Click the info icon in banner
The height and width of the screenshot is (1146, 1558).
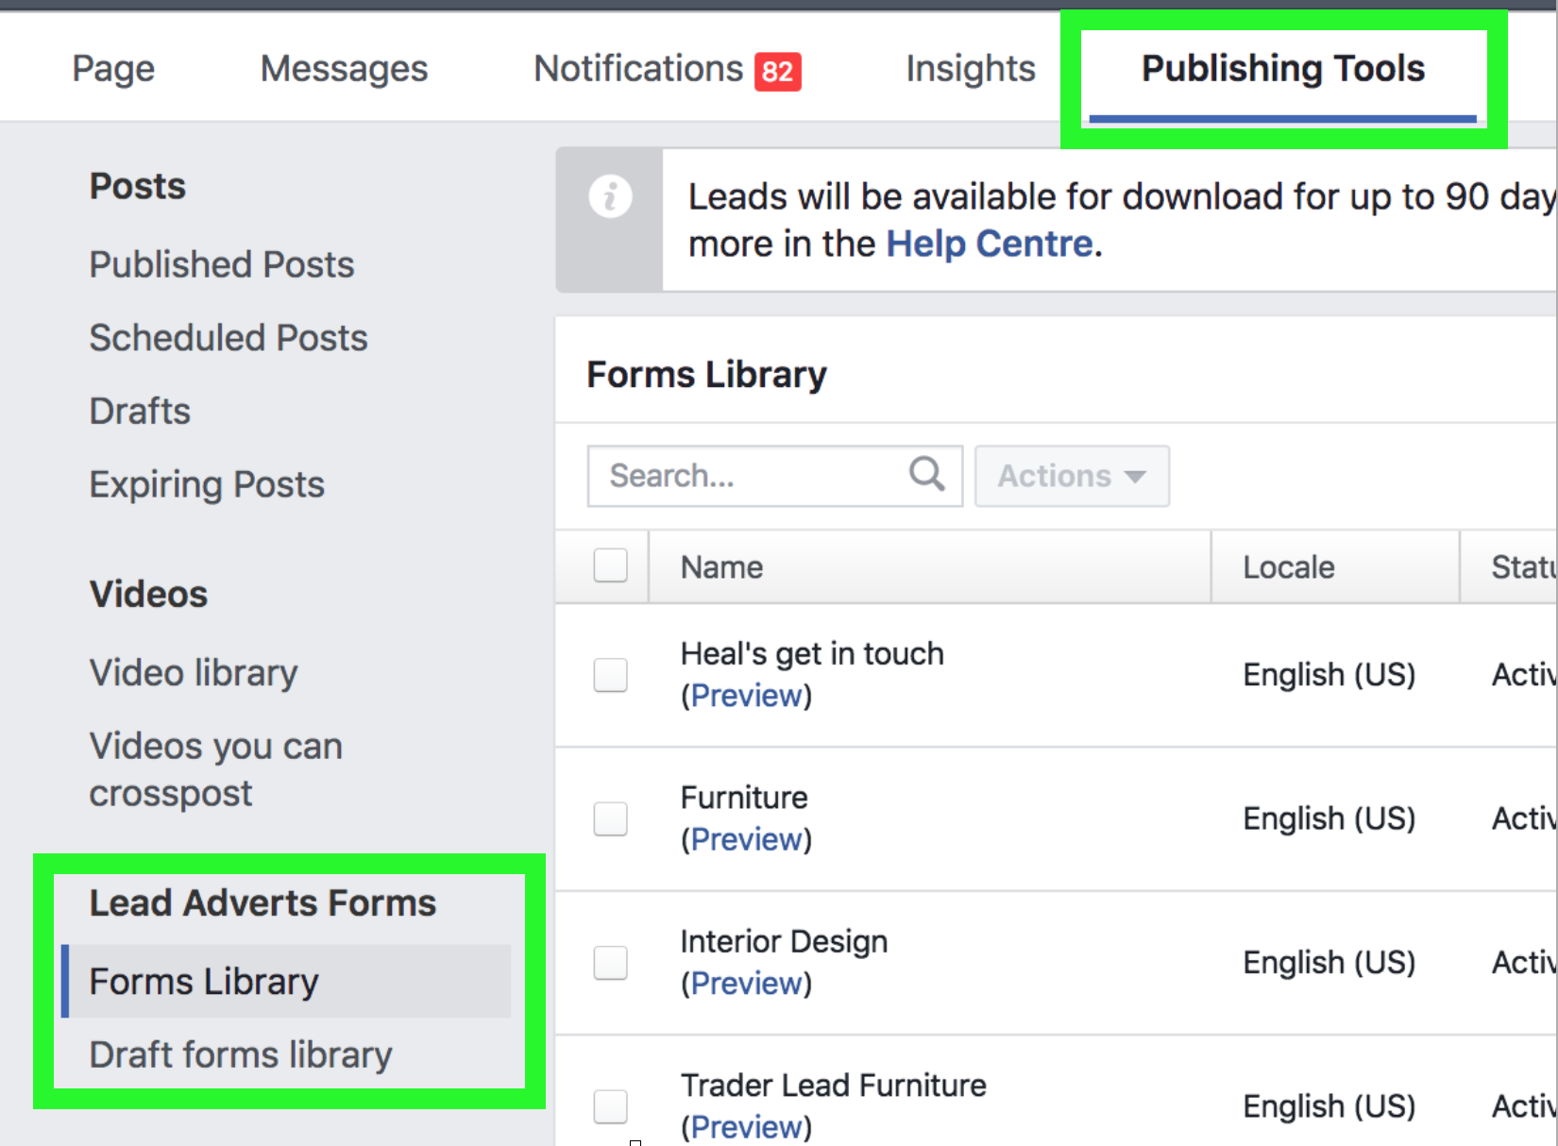click(610, 197)
